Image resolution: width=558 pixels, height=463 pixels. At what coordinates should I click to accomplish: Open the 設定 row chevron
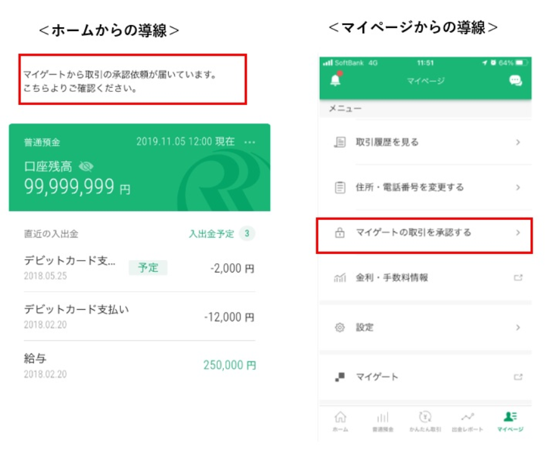pos(518,327)
